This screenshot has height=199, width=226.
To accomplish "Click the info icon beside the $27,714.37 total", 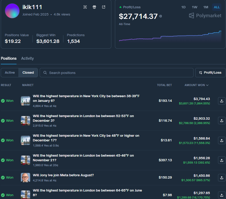I will tap(160, 16).
